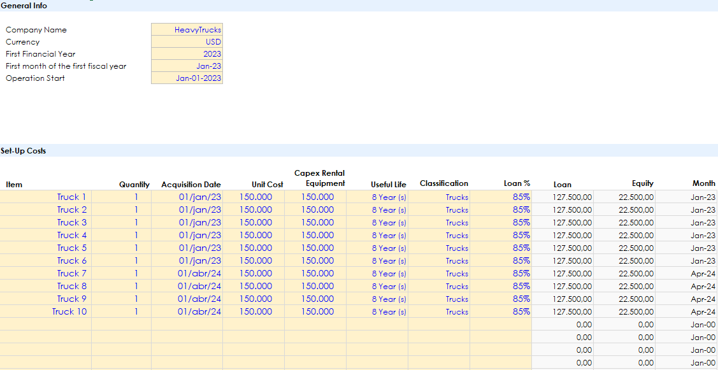Screen dimensions: 718x370
Task: Select the Set-Up Costs section header
Action: (x=24, y=151)
